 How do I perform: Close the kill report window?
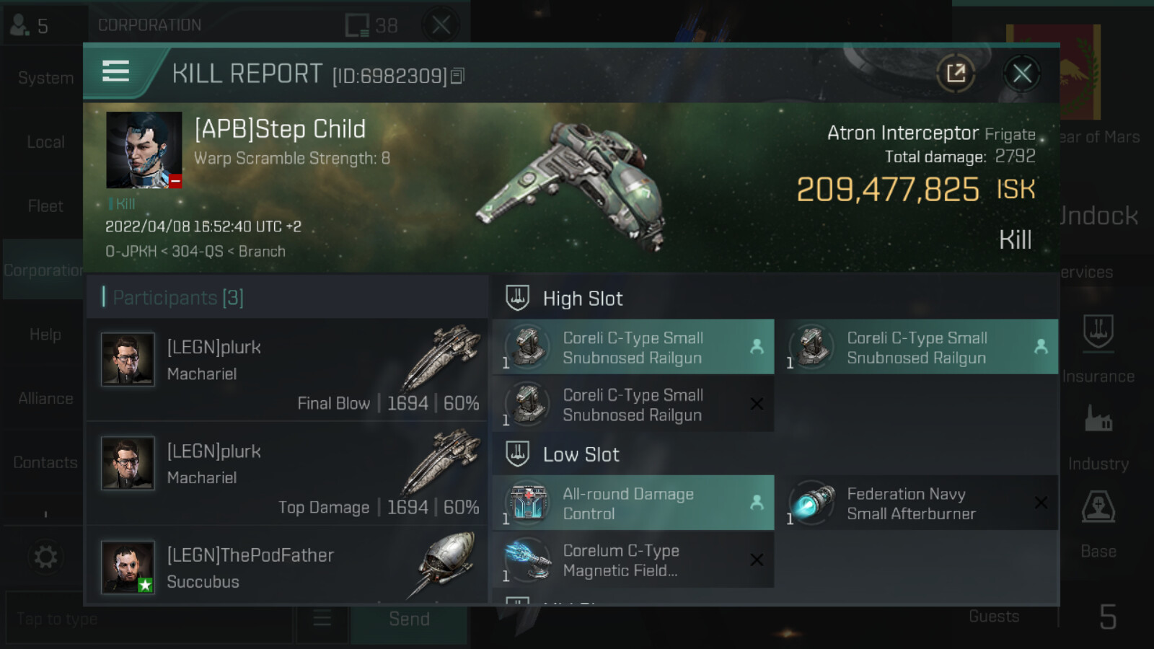click(x=1021, y=73)
